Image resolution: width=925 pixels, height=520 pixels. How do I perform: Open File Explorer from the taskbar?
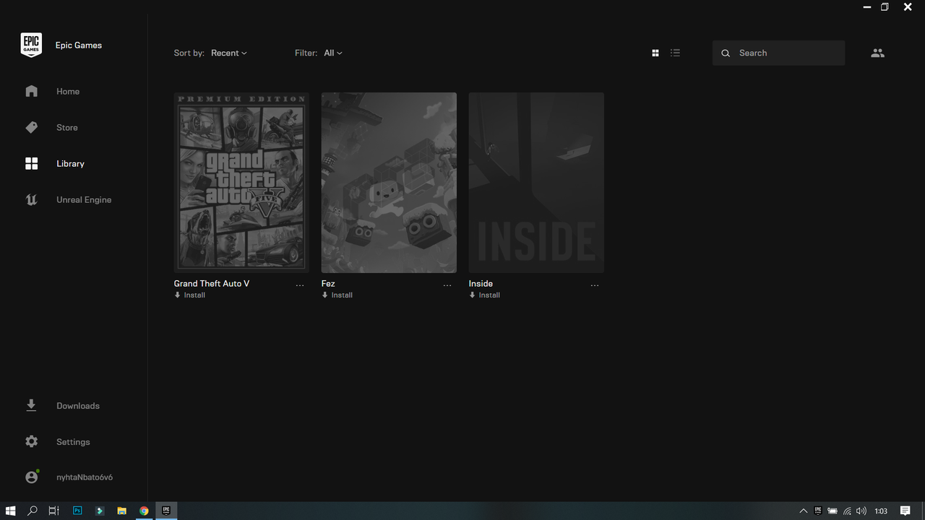[121, 511]
